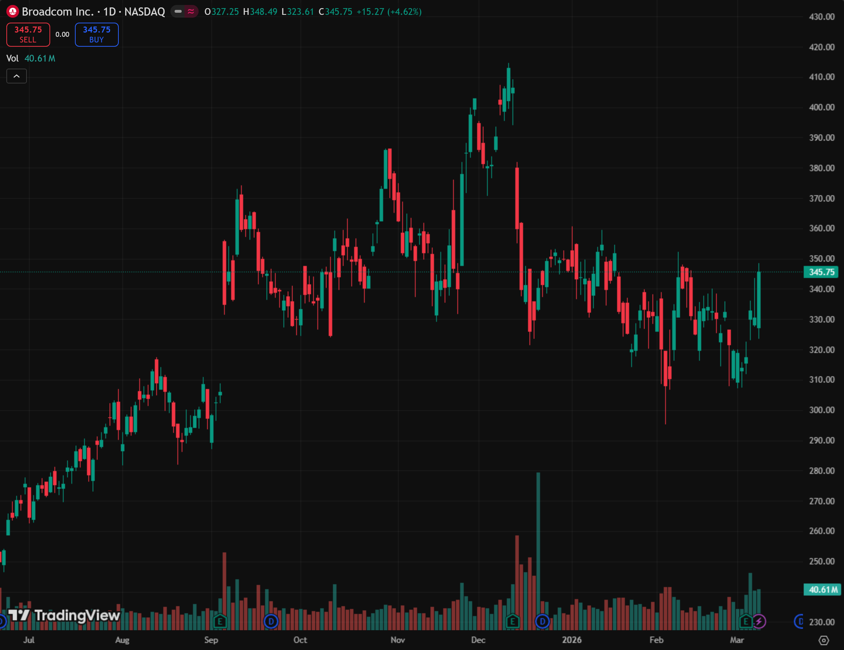Click the September earnings E marker
The height and width of the screenshot is (650, 844).
(220, 621)
